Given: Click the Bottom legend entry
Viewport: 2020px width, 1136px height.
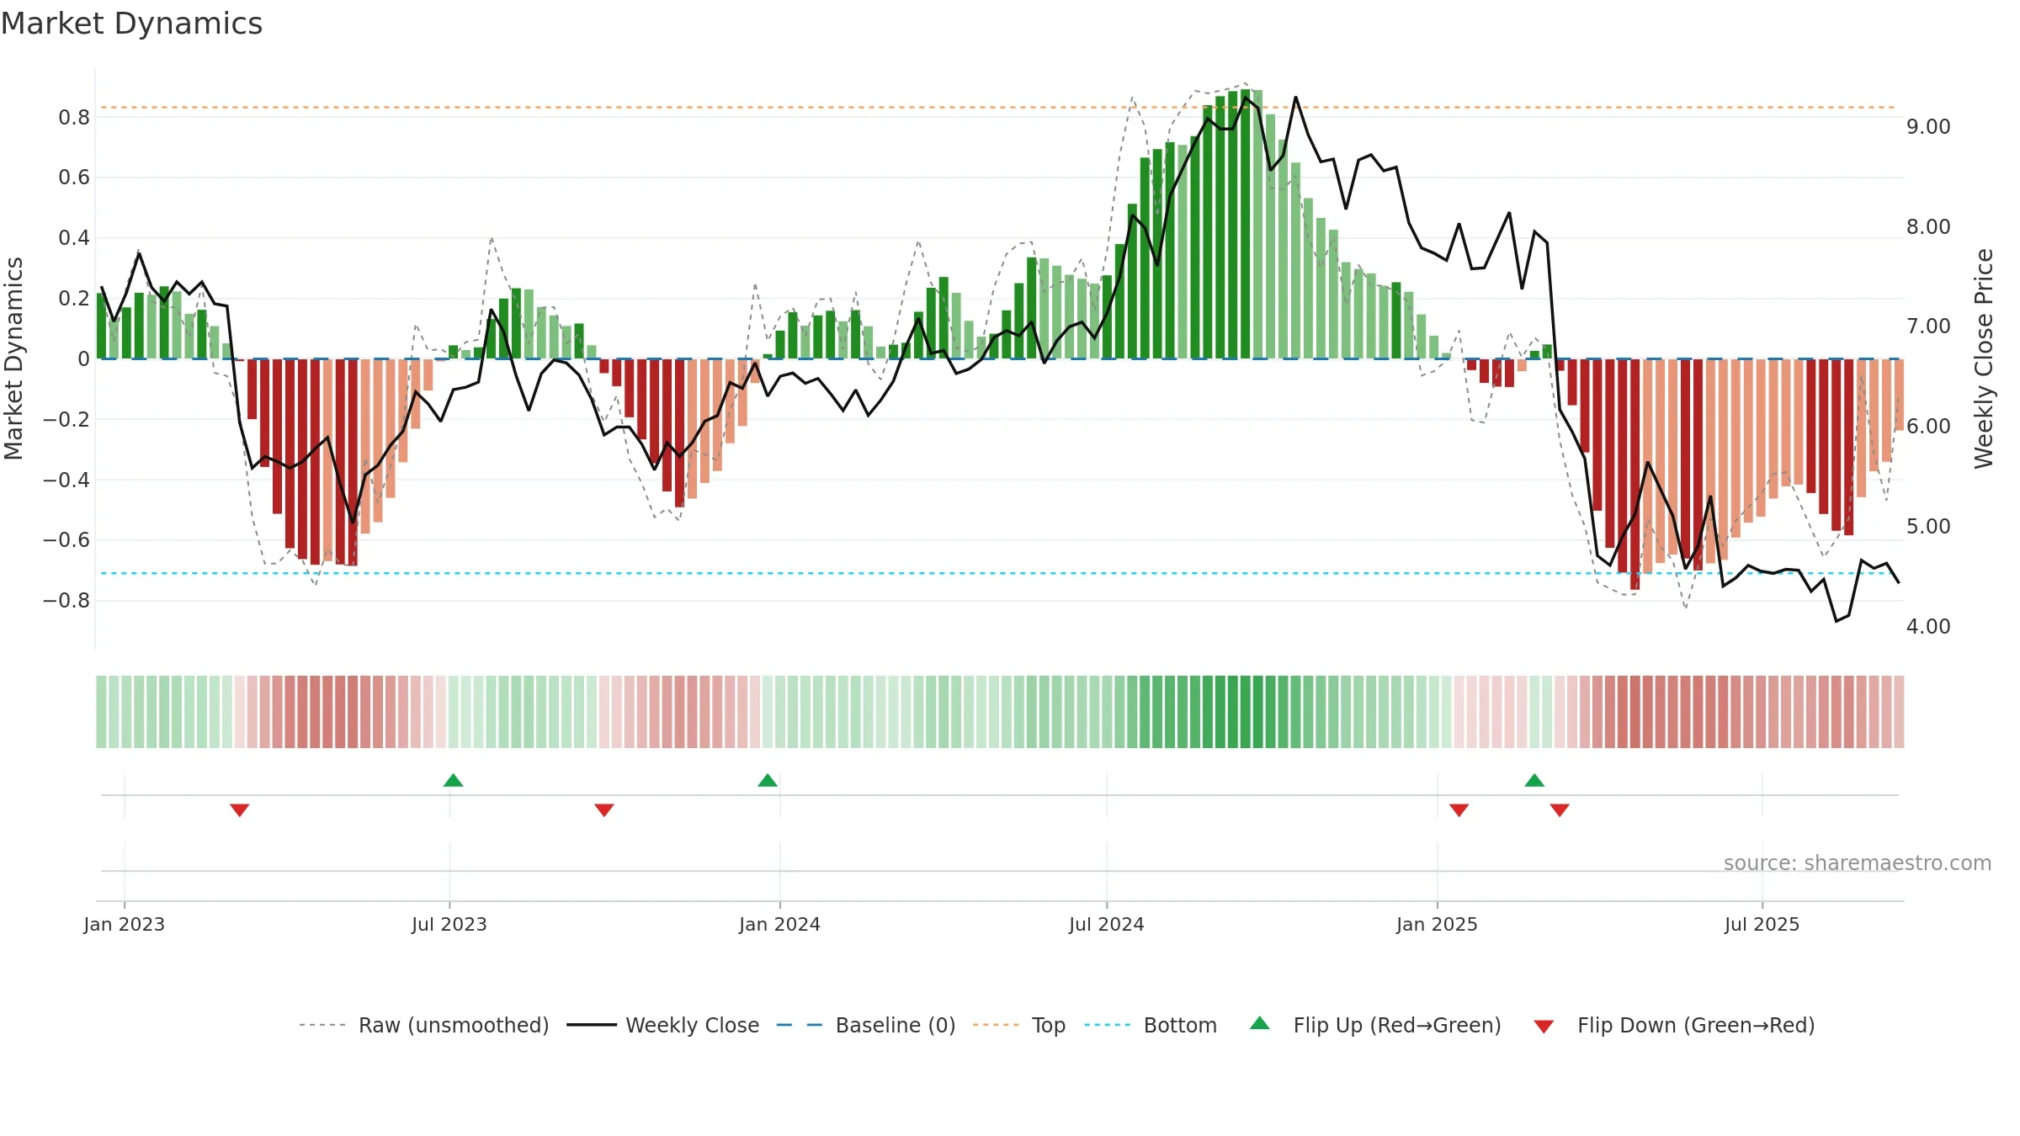Looking at the screenshot, I should click(x=1151, y=1025).
